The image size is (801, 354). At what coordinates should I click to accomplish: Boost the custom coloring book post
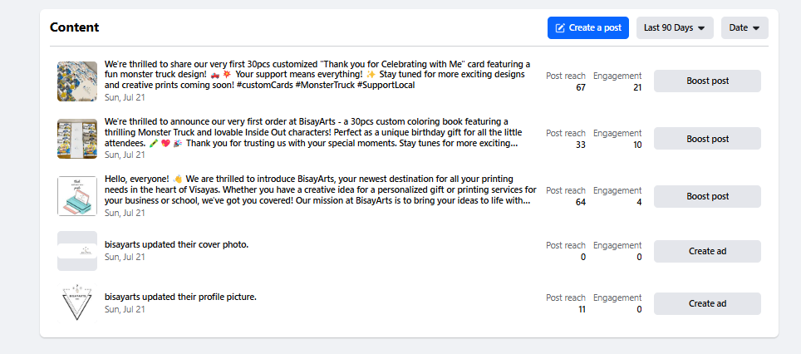[x=707, y=139]
